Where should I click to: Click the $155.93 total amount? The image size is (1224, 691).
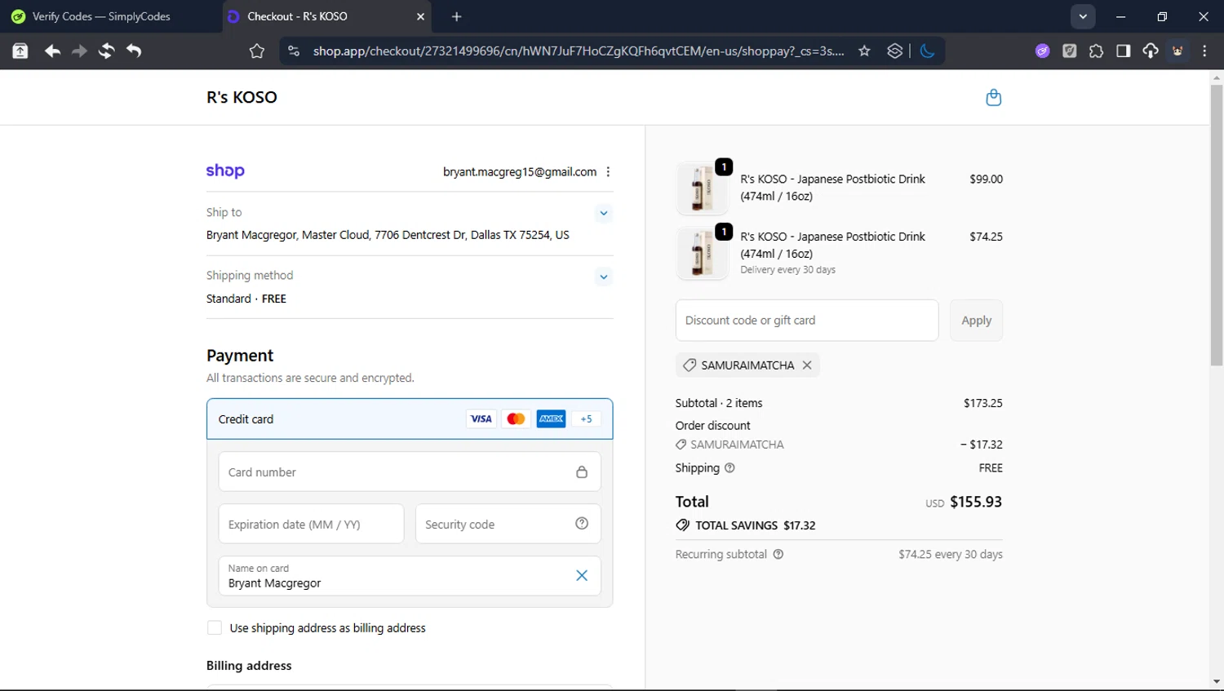coord(976,502)
